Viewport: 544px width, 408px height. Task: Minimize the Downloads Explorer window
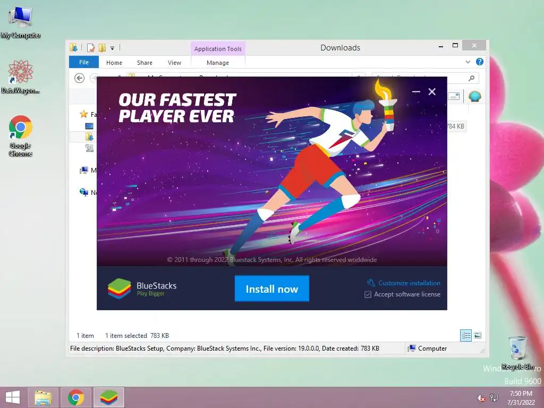tap(441, 46)
